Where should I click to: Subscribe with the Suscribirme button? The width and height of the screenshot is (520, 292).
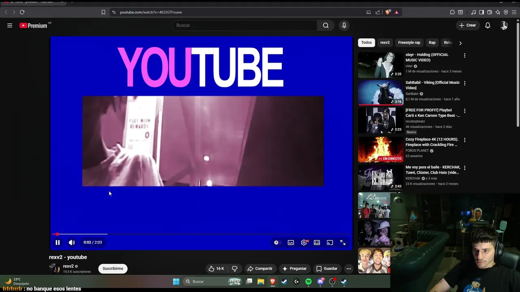point(113,268)
